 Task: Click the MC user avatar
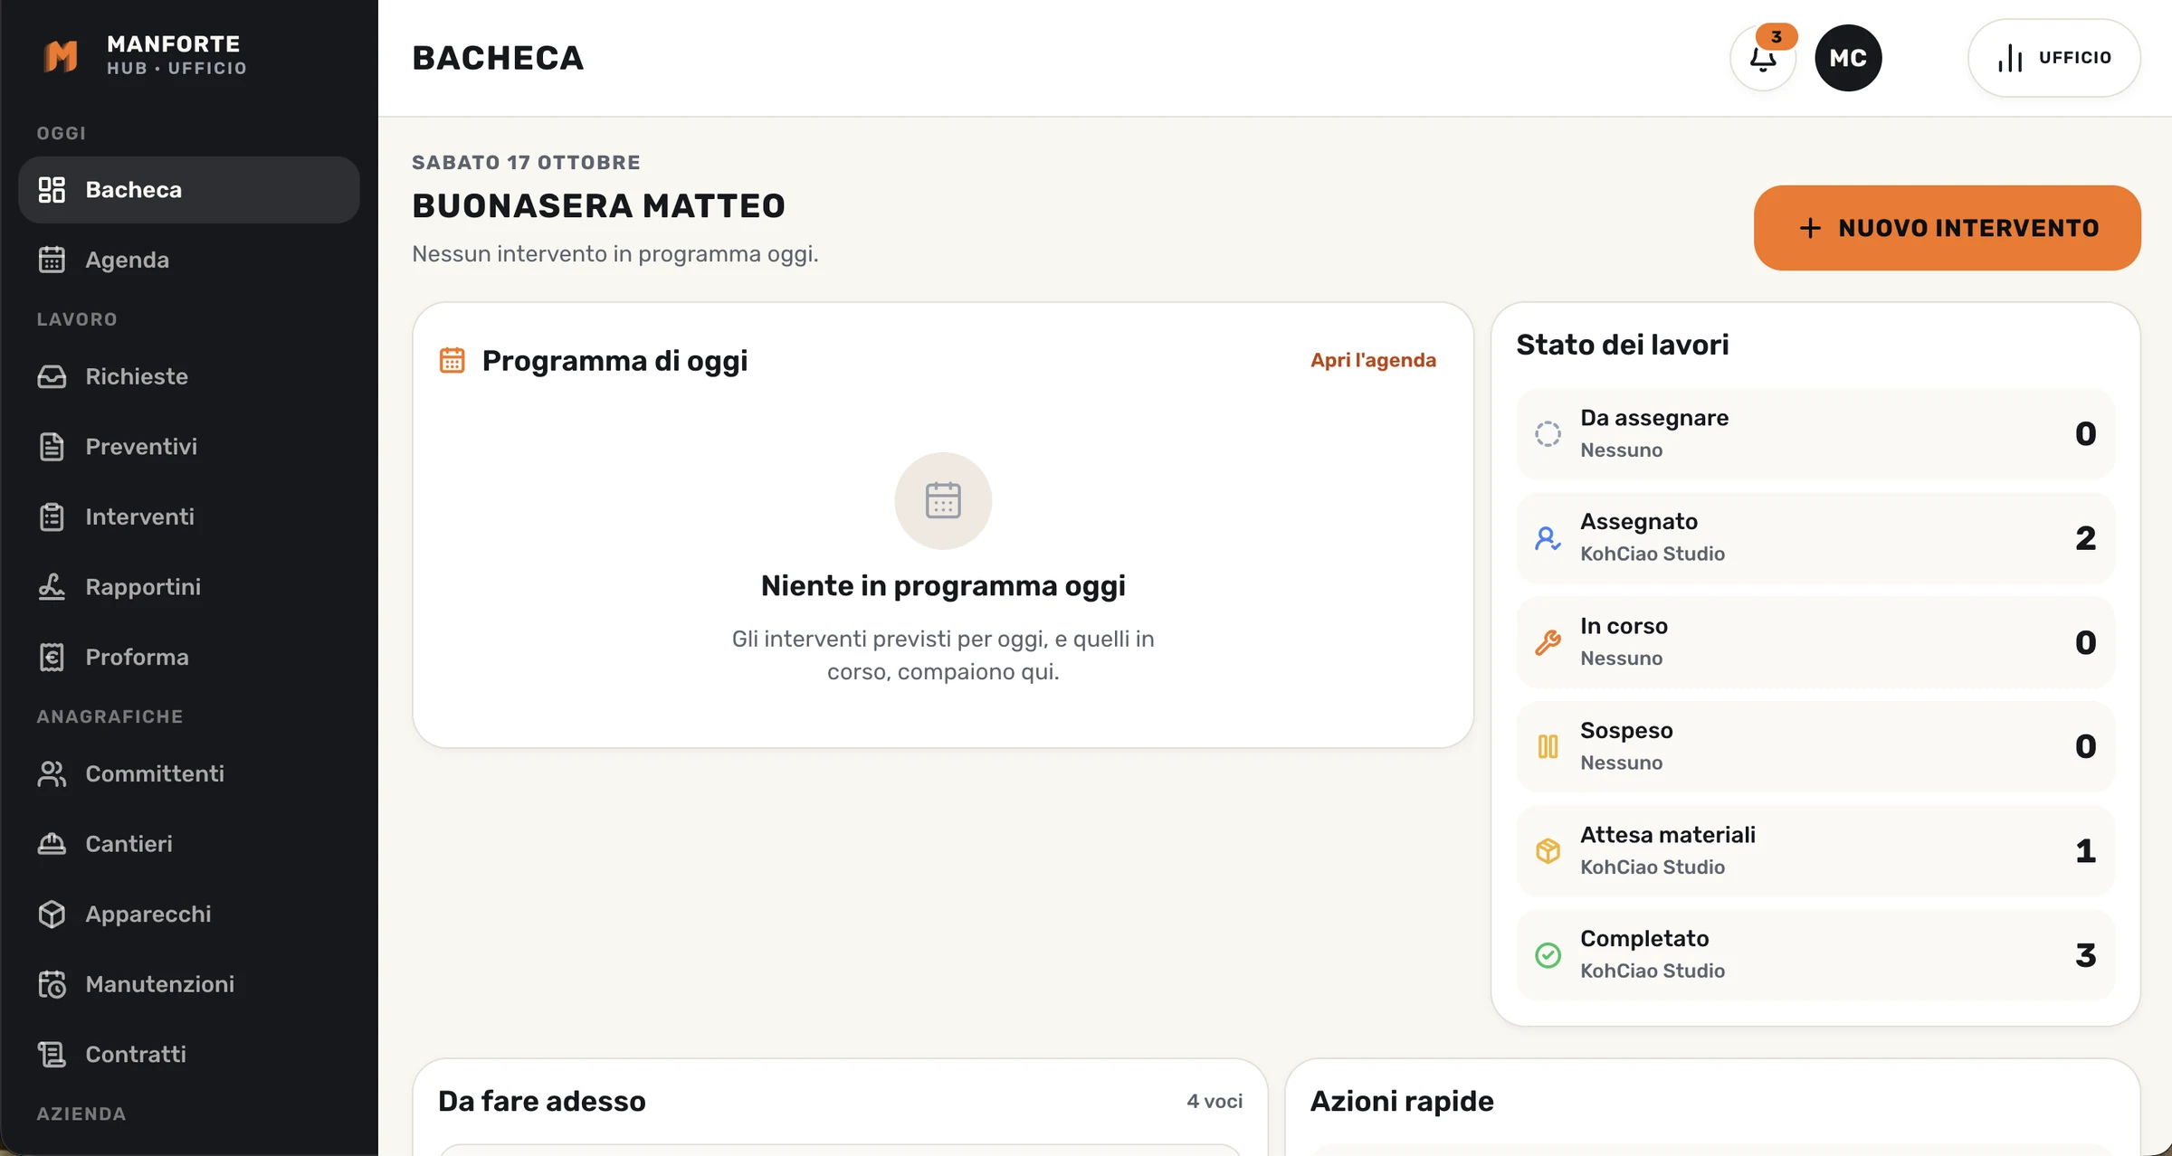tap(1848, 58)
